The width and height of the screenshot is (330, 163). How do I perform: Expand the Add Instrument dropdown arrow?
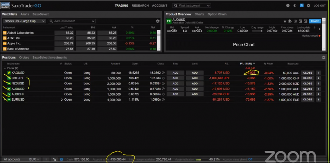(x=93, y=21)
